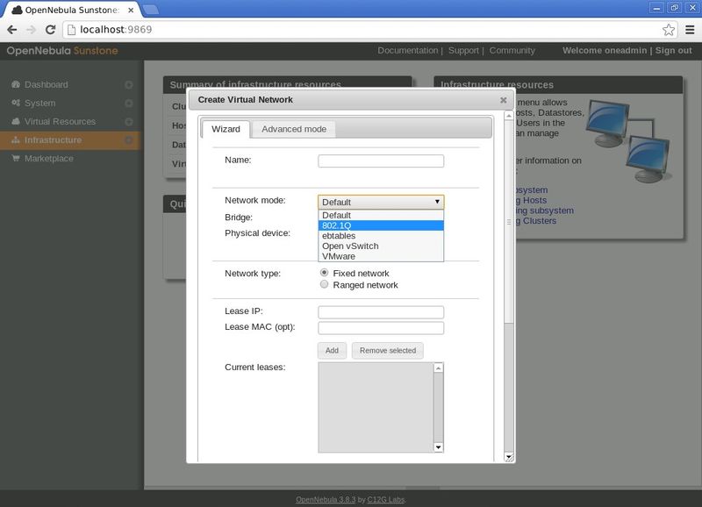Reload the page with refresh icon

point(51,30)
